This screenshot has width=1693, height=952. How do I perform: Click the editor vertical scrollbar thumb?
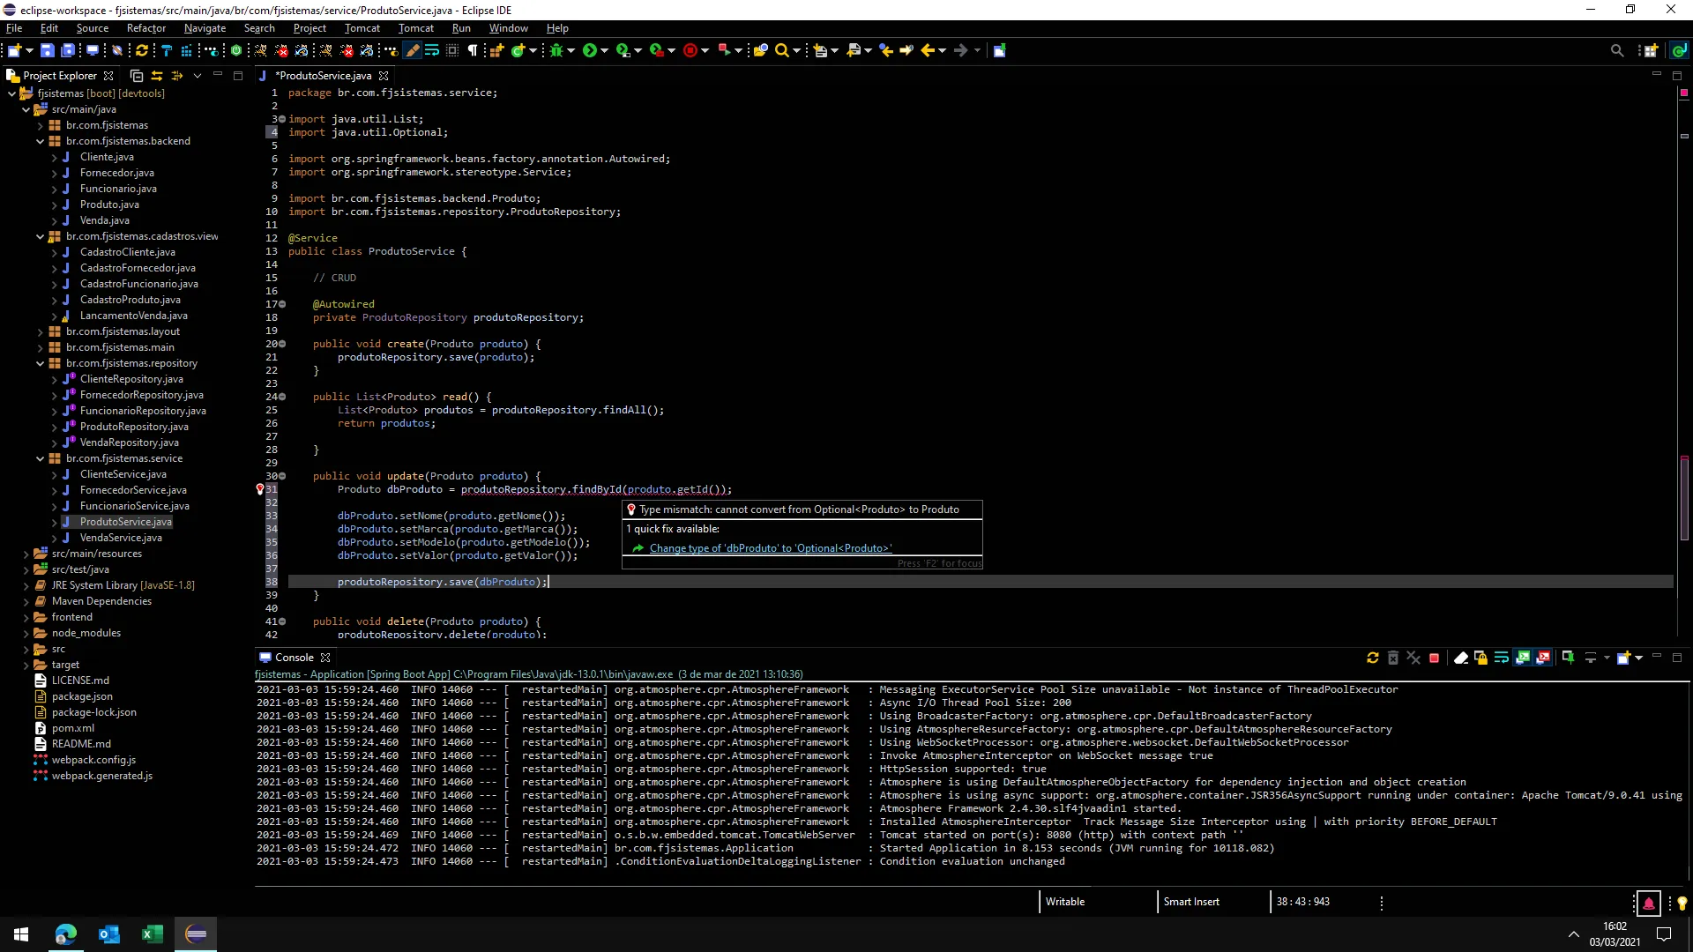[1683, 500]
